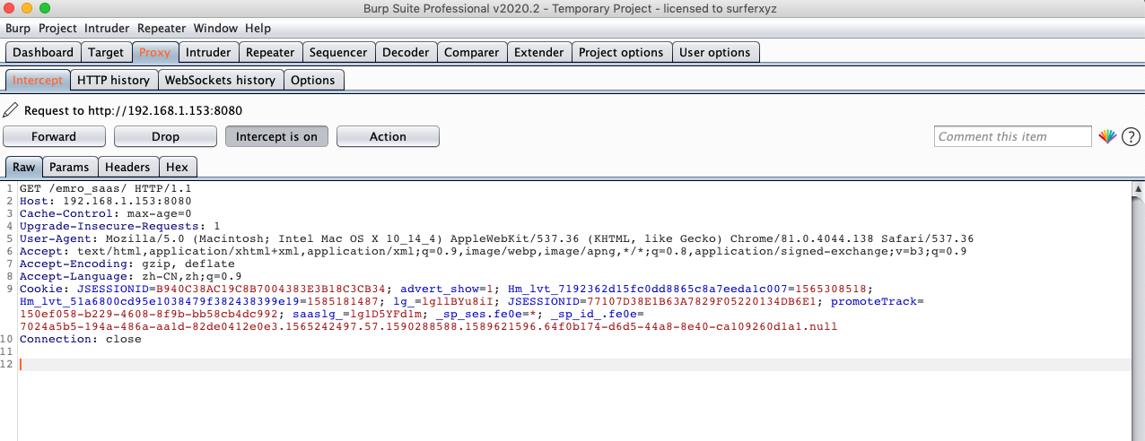Open the Burp menu
Screen dimensions: 1145x441
click(18, 28)
